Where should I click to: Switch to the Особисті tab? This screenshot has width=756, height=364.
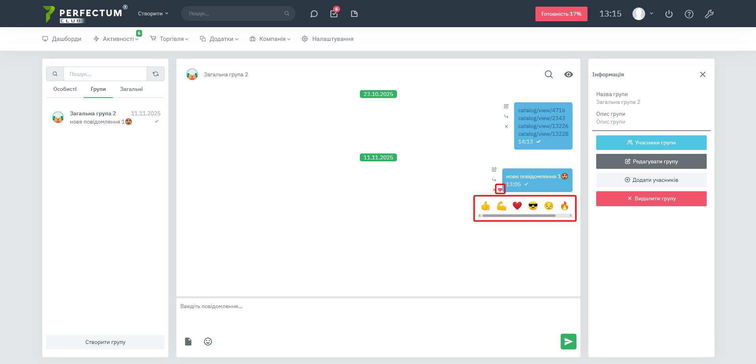pos(65,89)
